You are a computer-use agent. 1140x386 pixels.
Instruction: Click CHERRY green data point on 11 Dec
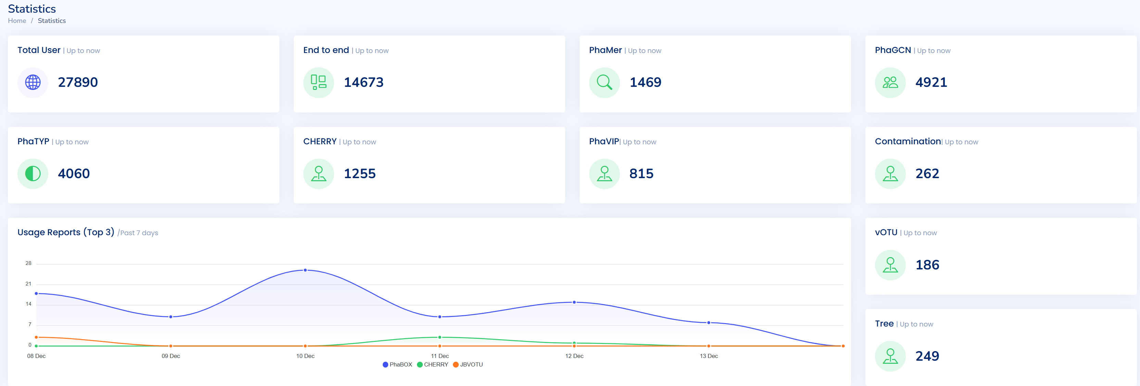tap(440, 337)
